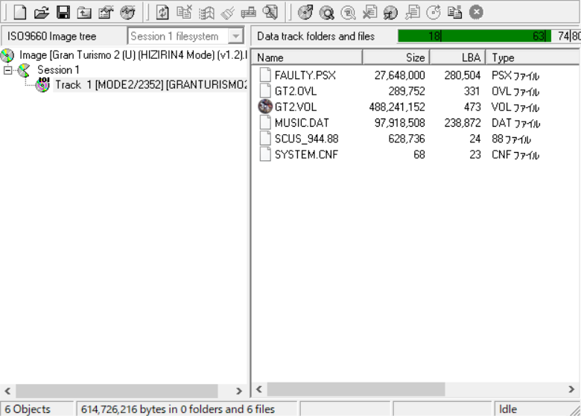
Task: Click right arrow of tree pane scrollbar
Action: coord(239,391)
